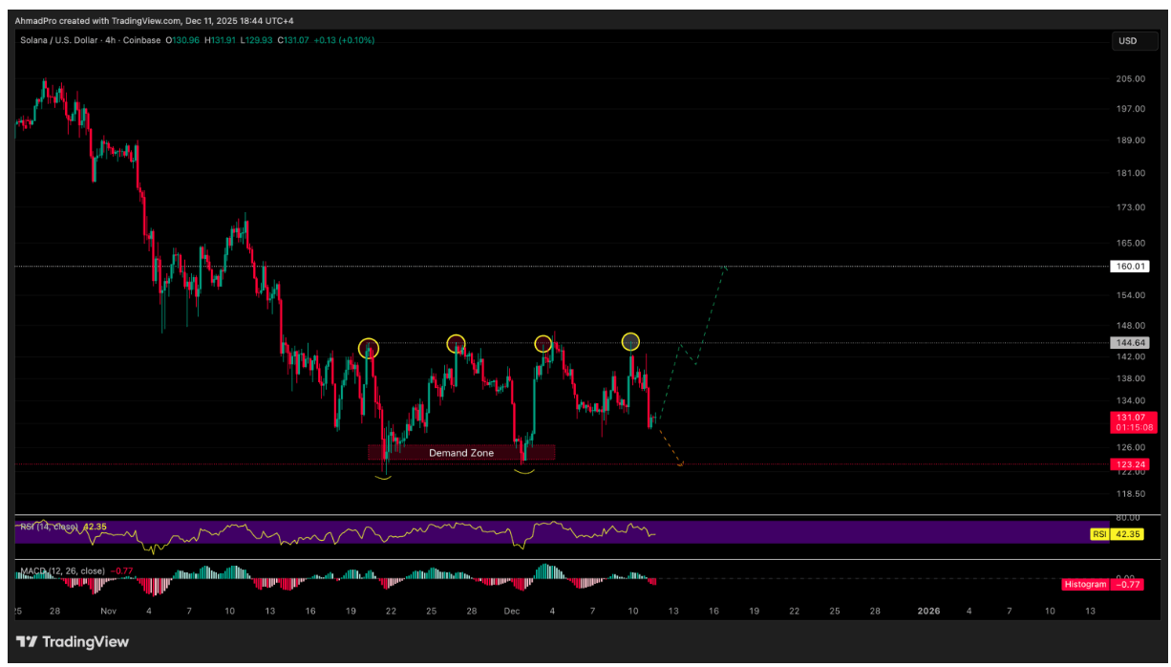Select the yellow circle on the late-November 26 peak
1171x667 pixels.
[x=457, y=343]
